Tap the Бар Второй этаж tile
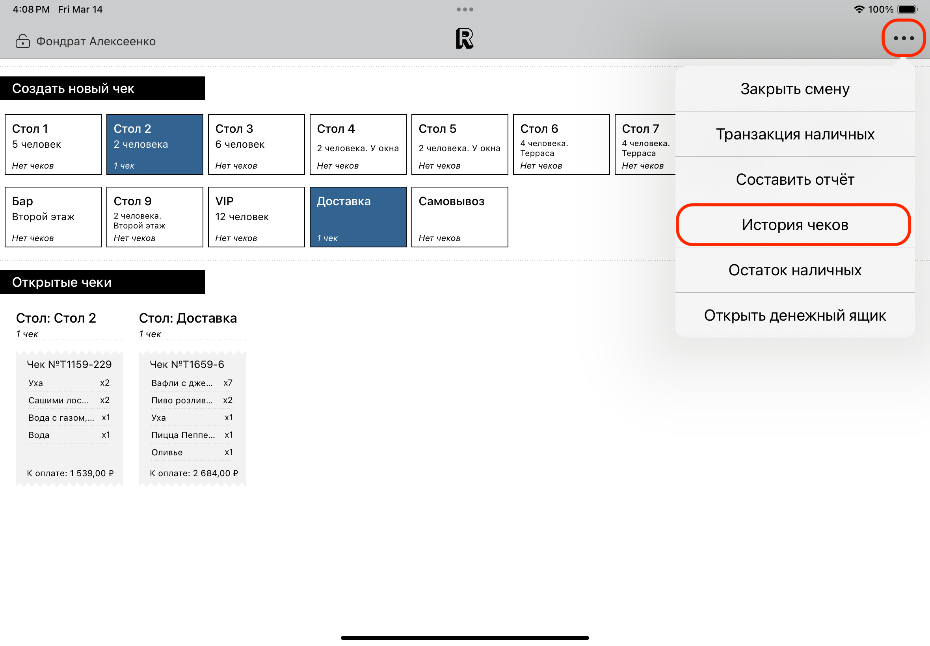The height and width of the screenshot is (646, 930). [53, 217]
